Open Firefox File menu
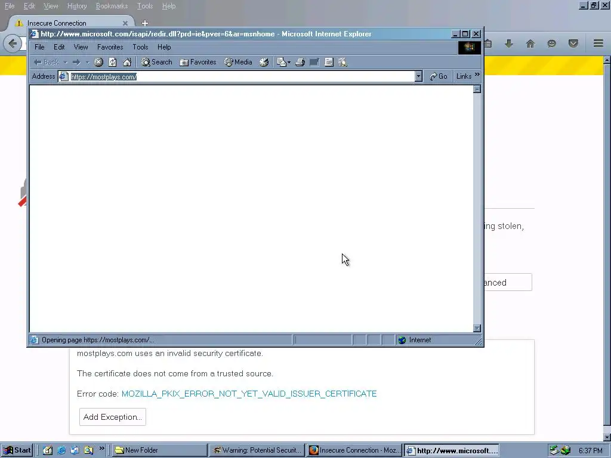The image size is (611, 458). [x=10, y=6]
